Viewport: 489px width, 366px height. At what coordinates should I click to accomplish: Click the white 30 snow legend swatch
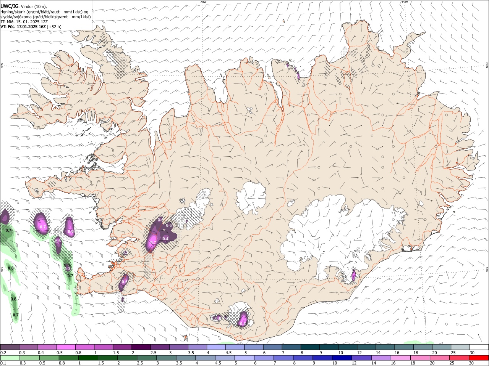click(x=479, y=347)
